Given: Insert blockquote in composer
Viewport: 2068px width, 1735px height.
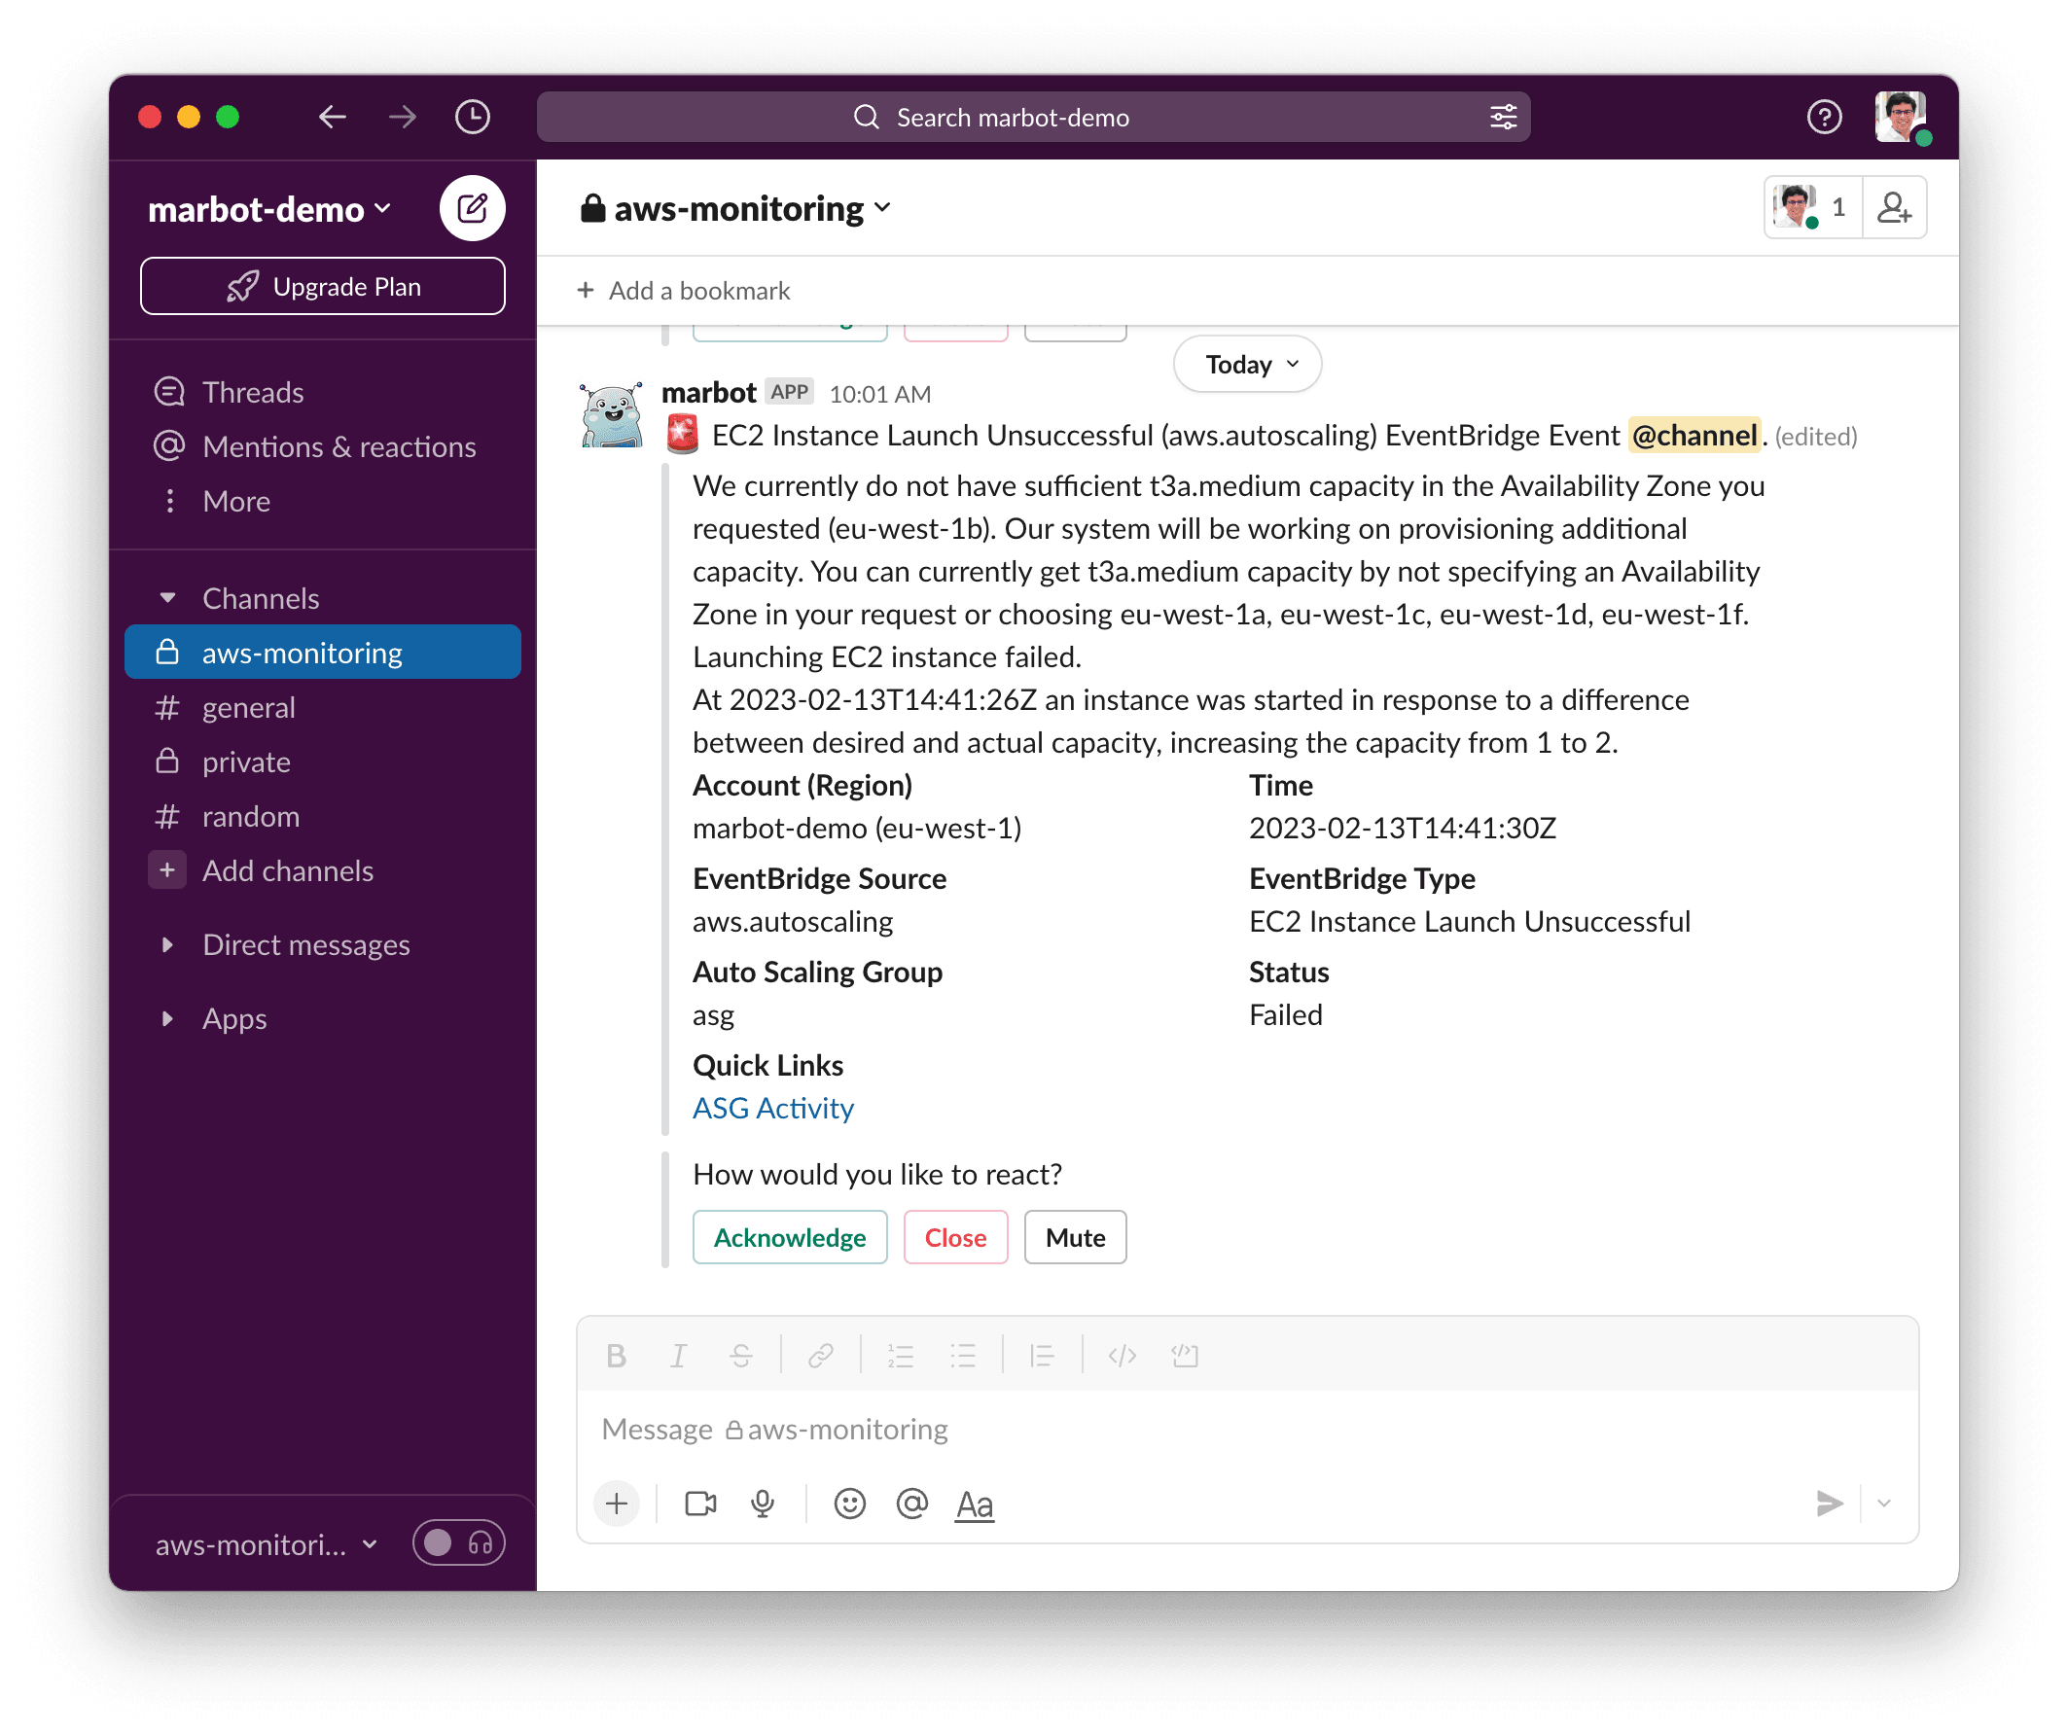Looking at the screenshot, I should [x=1042, y=1356].
